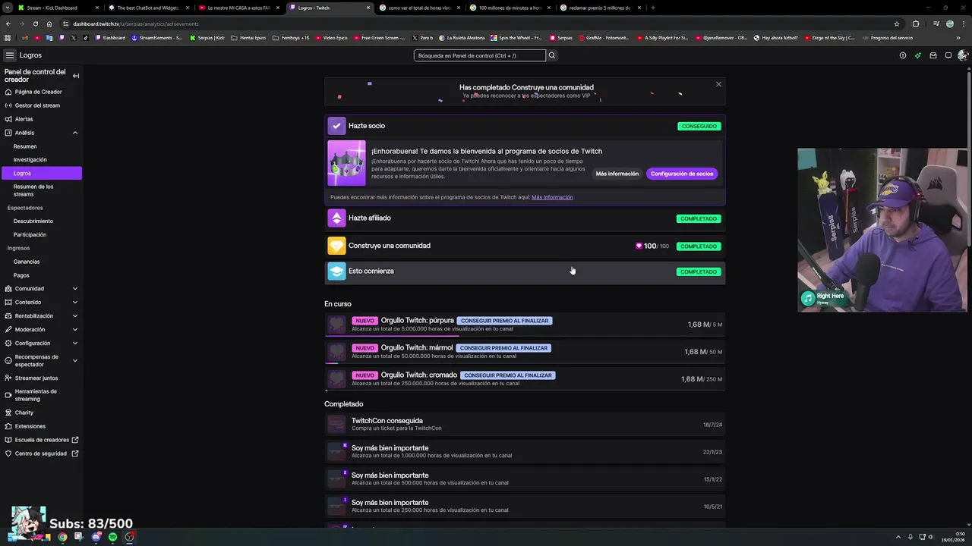Click the Chrome taskbar icon
The width and height of the screenshot is (972, 546).
coord(62,537)
